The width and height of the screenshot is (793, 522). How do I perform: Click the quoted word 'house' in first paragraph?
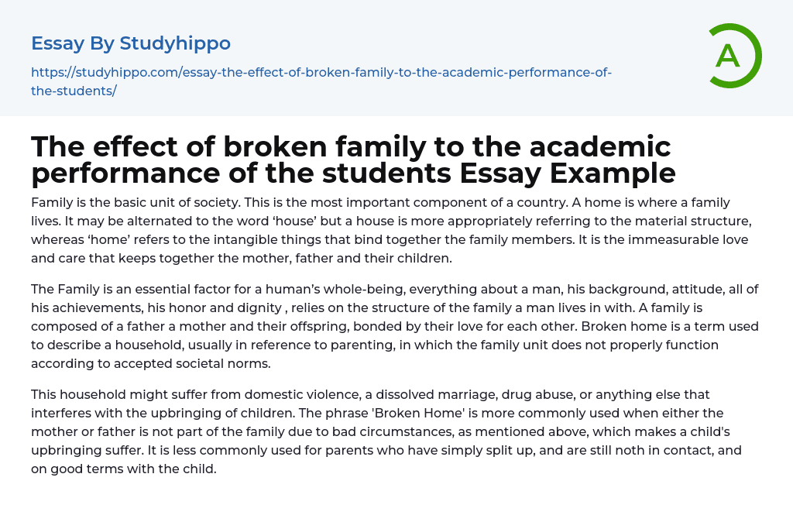pyautogui.click(x=256, y=222)
